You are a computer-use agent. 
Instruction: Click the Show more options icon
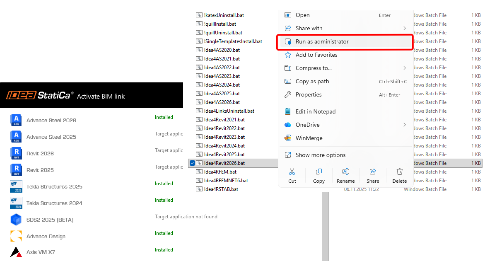(x=288, y=155)
